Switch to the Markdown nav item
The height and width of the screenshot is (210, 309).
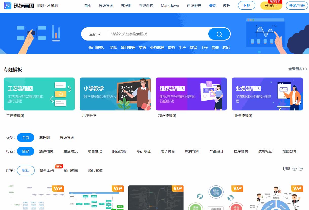point(170,5)
